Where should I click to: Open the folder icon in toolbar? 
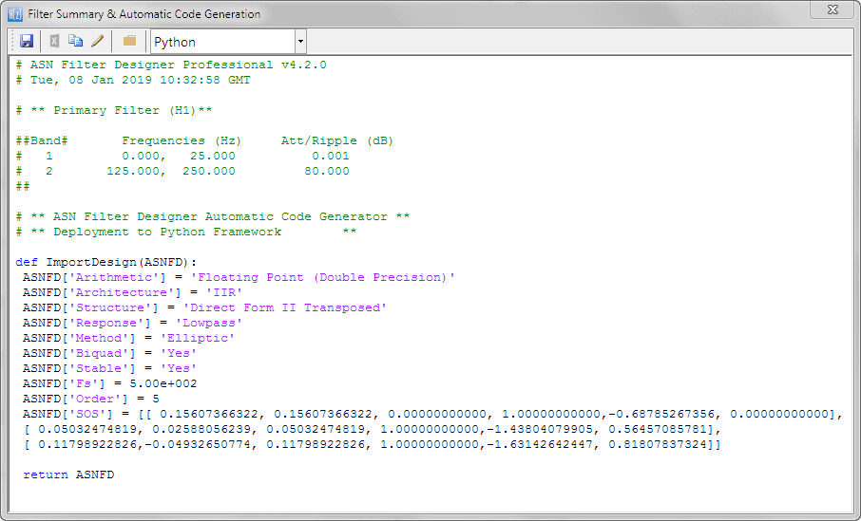[x=129, y=41]
